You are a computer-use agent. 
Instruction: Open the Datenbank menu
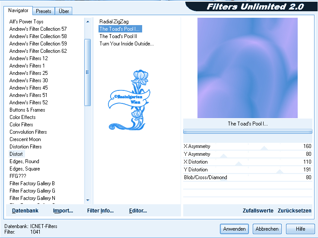point(25,211)
